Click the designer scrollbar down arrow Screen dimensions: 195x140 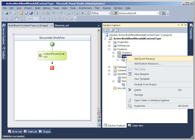99,111
